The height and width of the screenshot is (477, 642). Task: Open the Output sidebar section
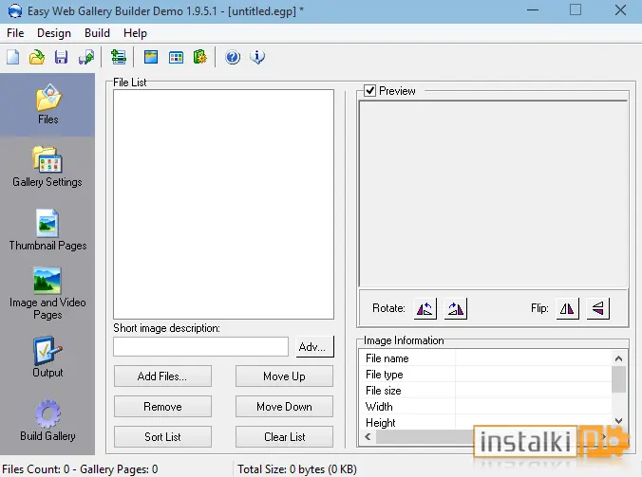(x=47, y=357)
